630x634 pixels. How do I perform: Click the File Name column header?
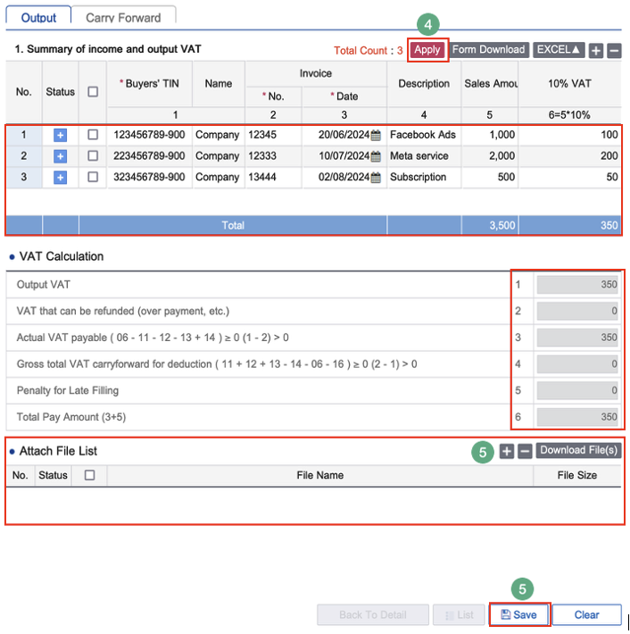tap(320, 475)
